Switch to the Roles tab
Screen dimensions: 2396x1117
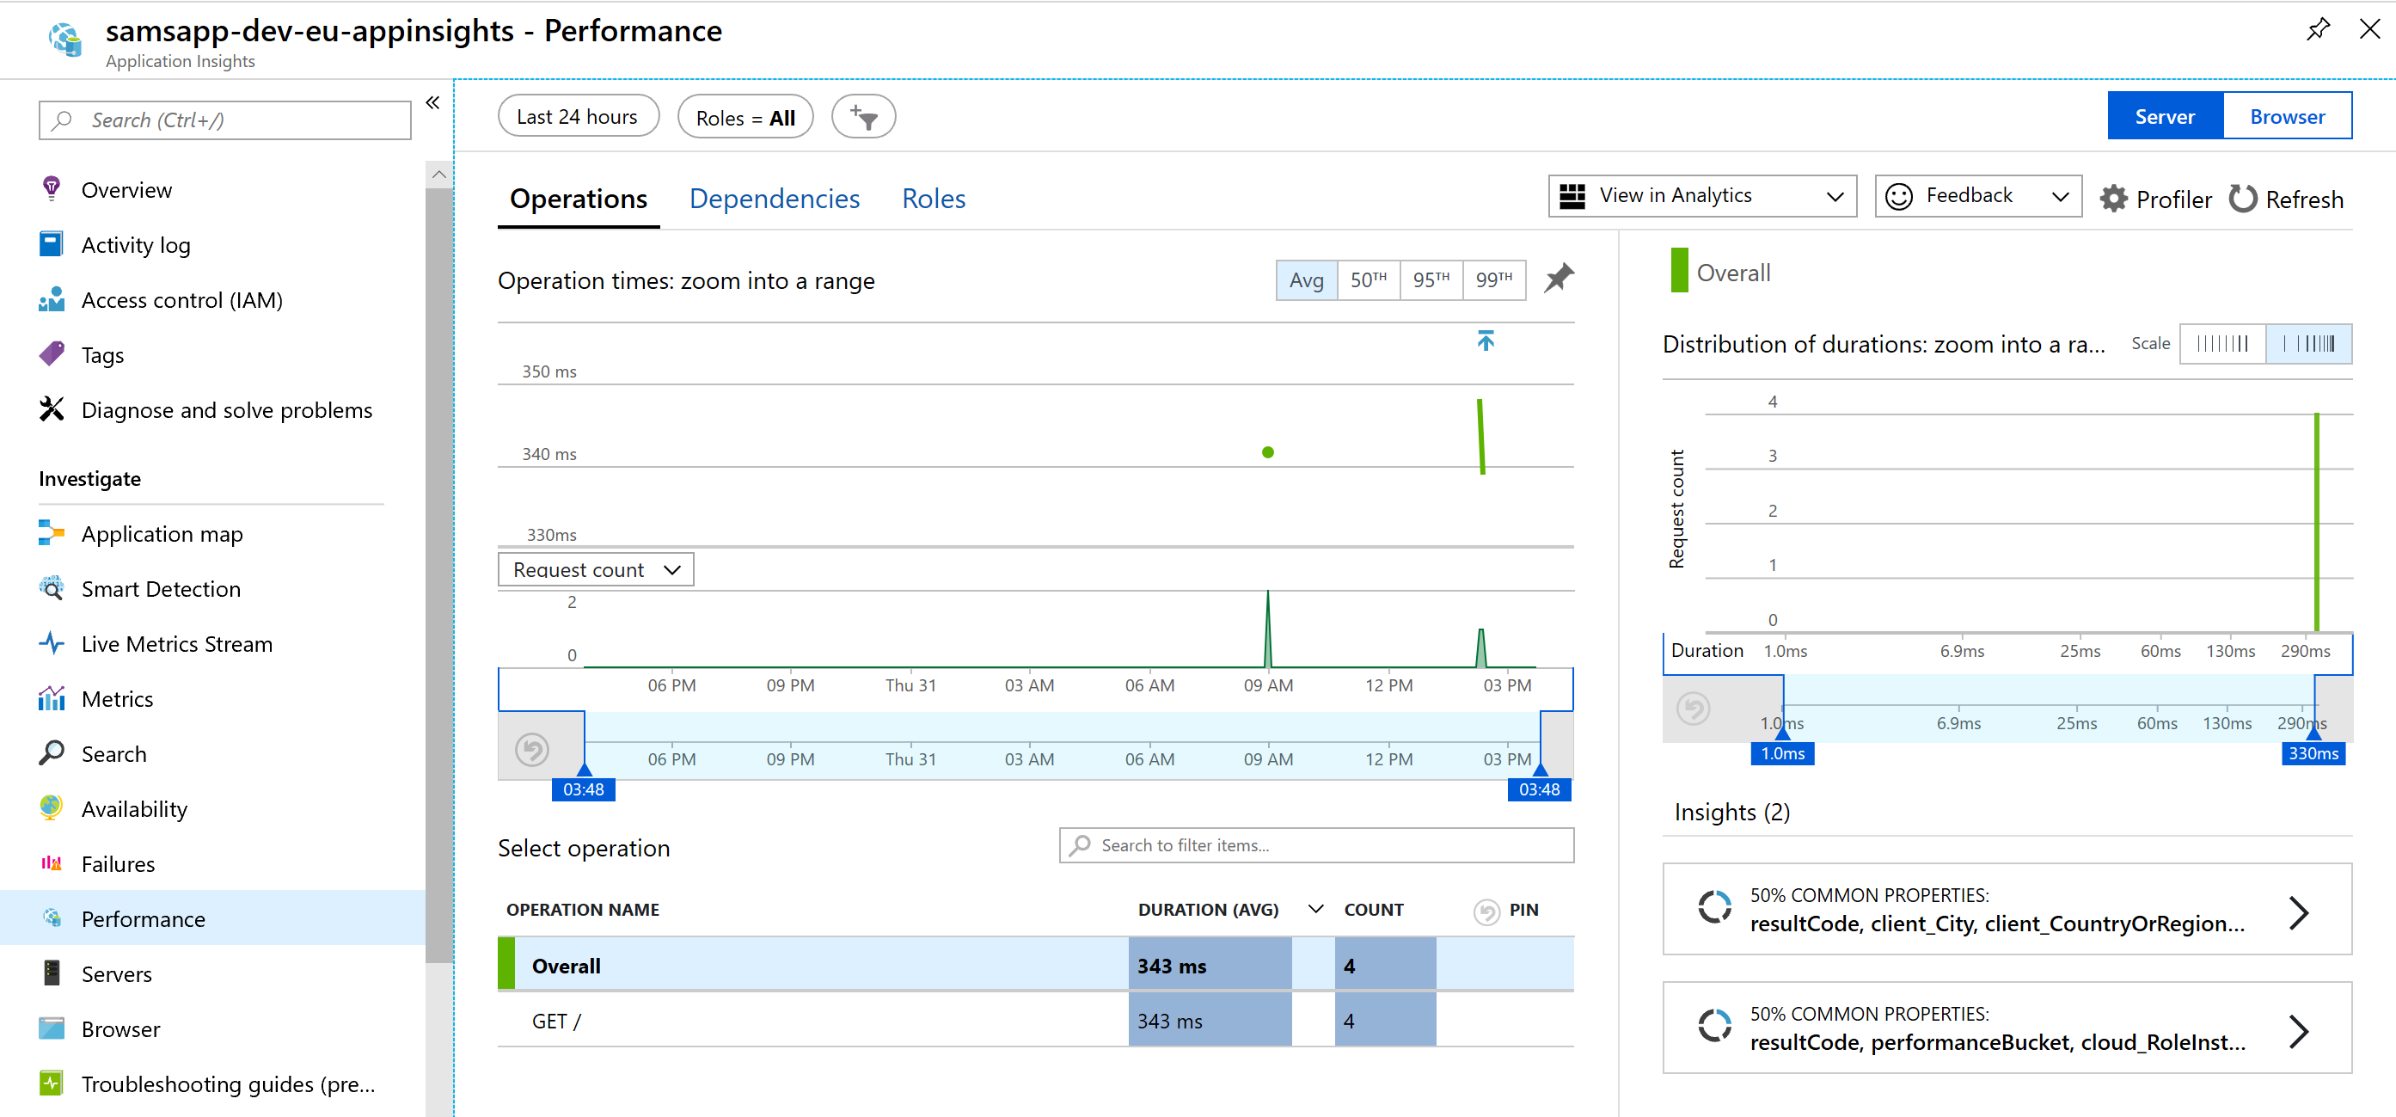(933, 199)
